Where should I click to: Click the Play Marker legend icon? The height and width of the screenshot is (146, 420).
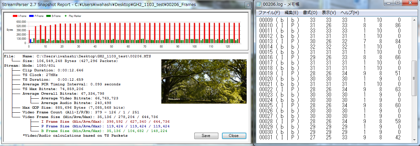coord(65,16)
